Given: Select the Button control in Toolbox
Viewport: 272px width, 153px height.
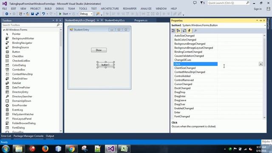Looking at the screenshot, I should tap(16, 52).
